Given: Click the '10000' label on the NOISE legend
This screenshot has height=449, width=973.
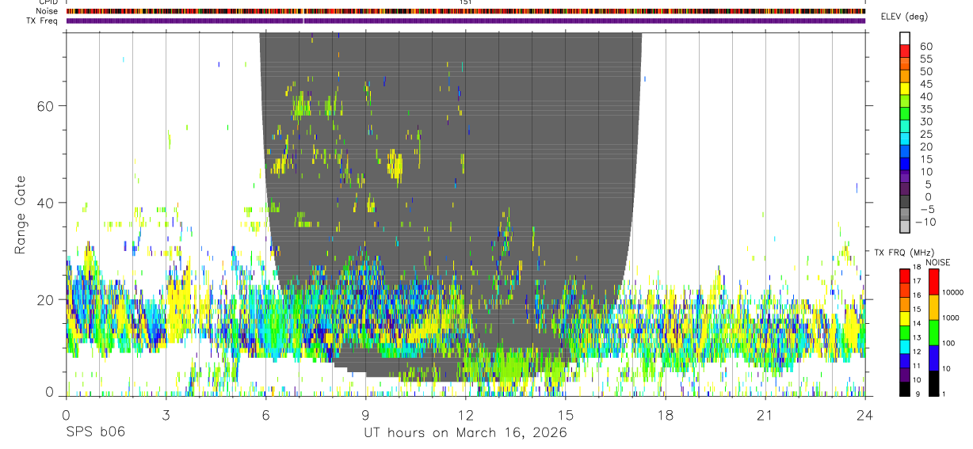Looking at the screenshot, I should (x=952, y=293).
